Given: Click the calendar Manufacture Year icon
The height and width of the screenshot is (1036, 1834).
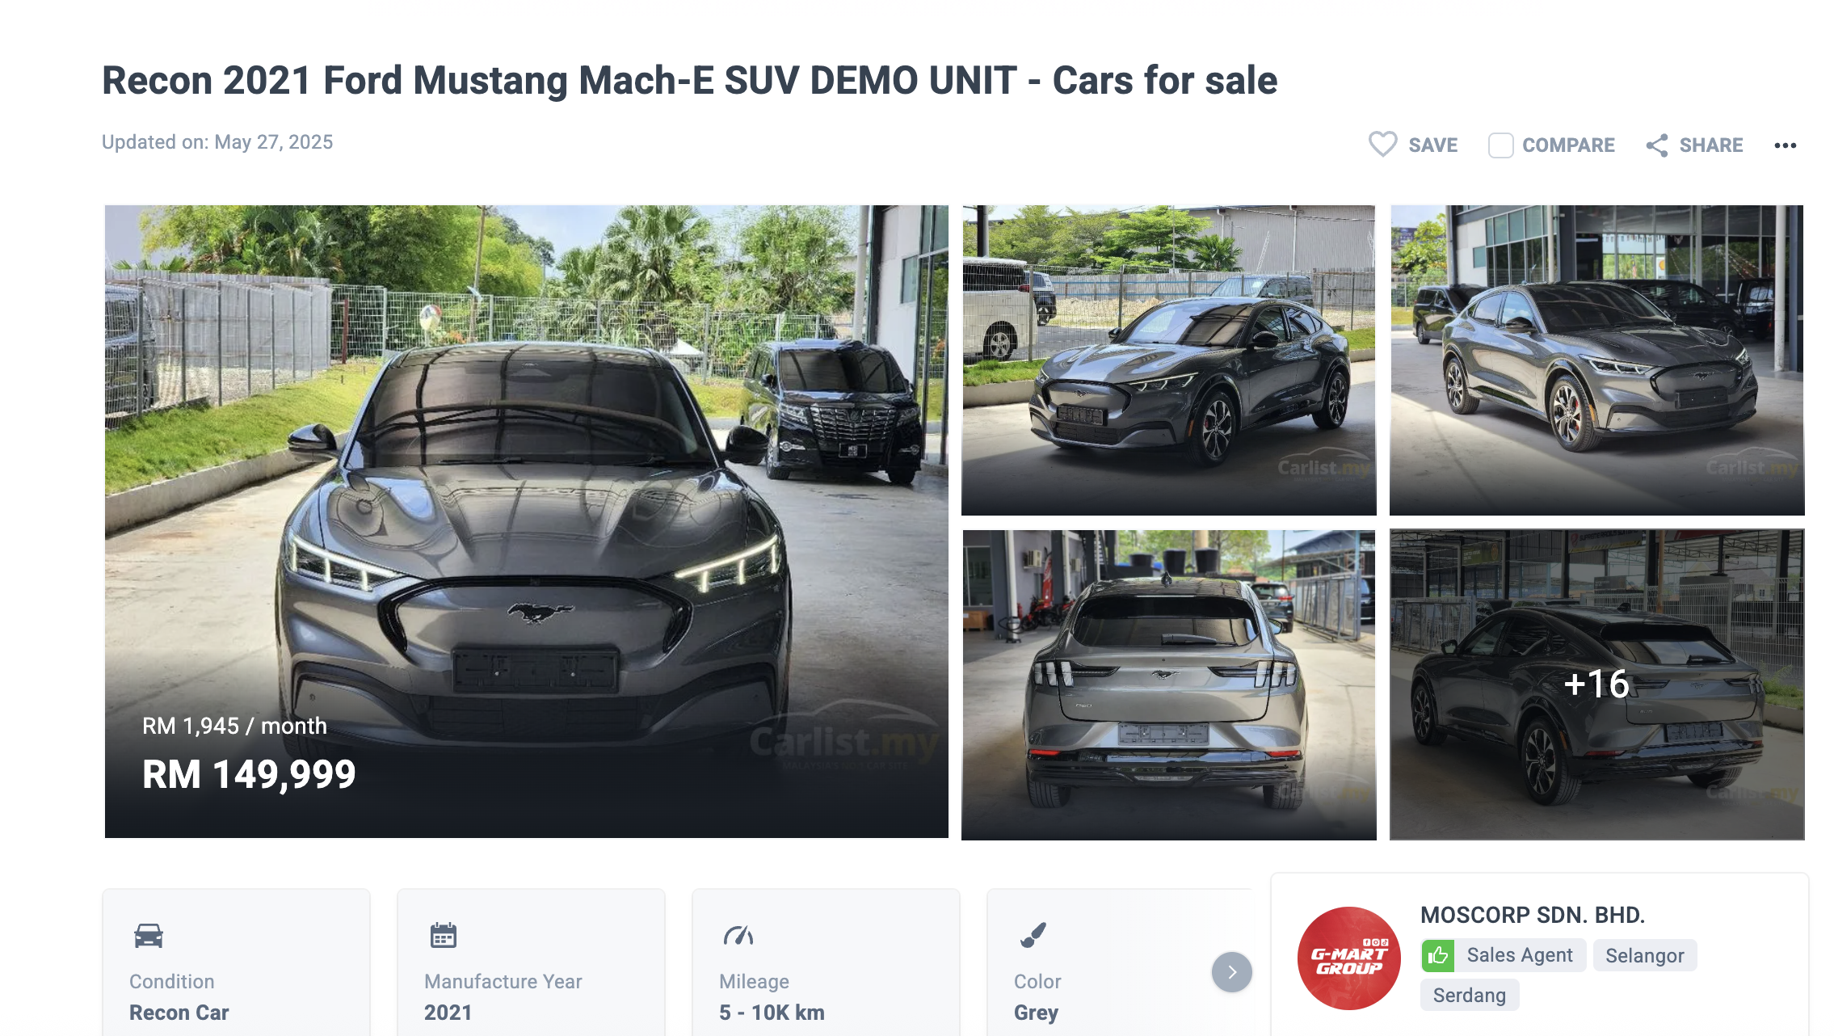Looking at the screenshot, I should coord(444,935).
